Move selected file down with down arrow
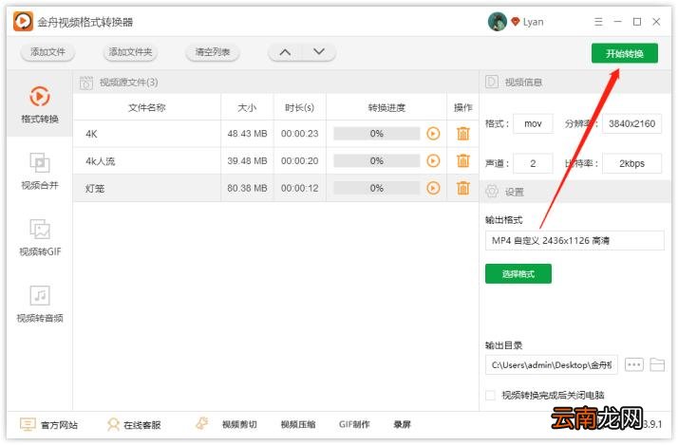 [319, 52]
